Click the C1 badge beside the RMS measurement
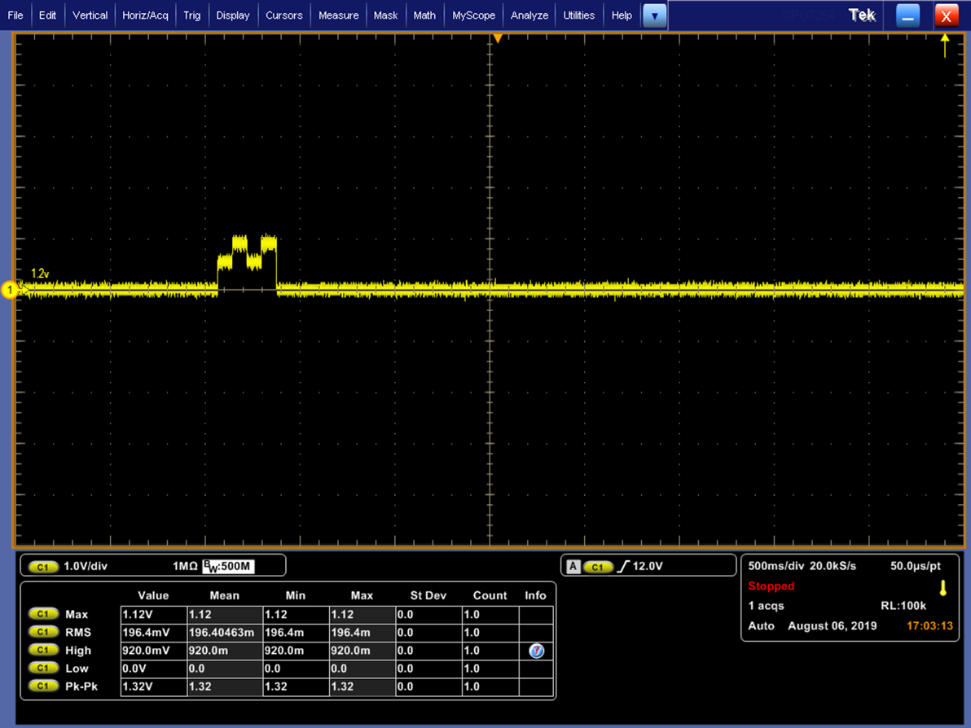971x728 pixels. [43, 633]
